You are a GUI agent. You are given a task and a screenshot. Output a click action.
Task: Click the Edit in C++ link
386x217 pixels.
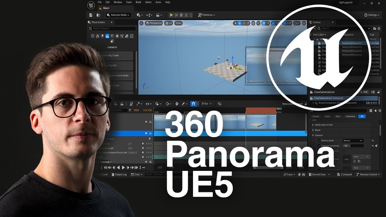(x=372, y=103)
